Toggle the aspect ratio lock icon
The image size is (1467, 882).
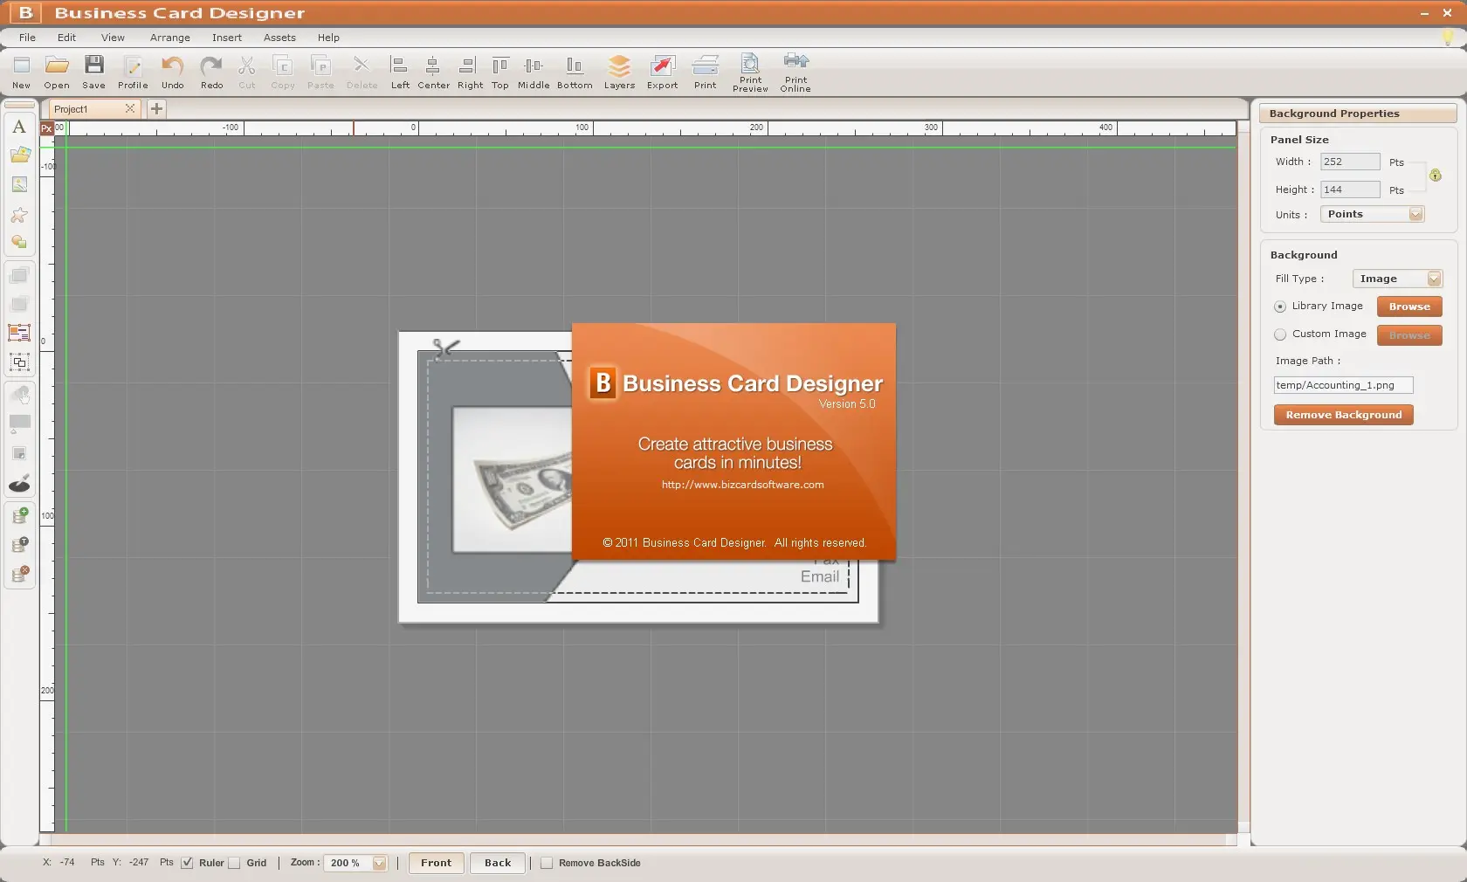tap(1435, 176)
